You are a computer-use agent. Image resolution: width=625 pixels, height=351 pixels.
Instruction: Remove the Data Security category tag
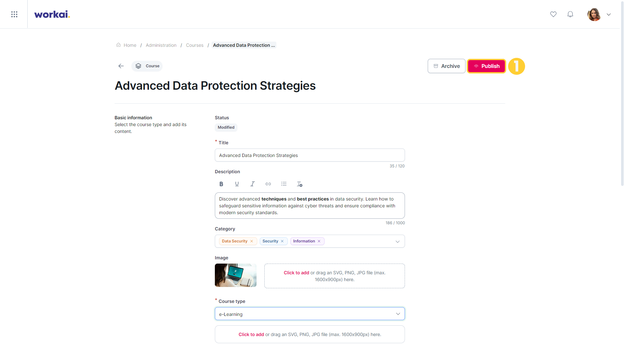tap(252, 241)
